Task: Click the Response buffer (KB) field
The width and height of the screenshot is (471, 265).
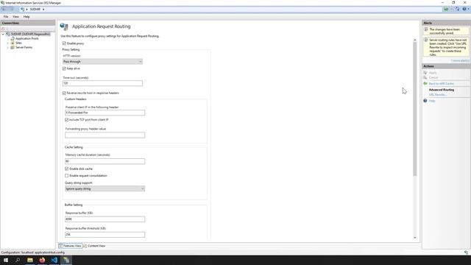Action: click(x=105, y=219)
